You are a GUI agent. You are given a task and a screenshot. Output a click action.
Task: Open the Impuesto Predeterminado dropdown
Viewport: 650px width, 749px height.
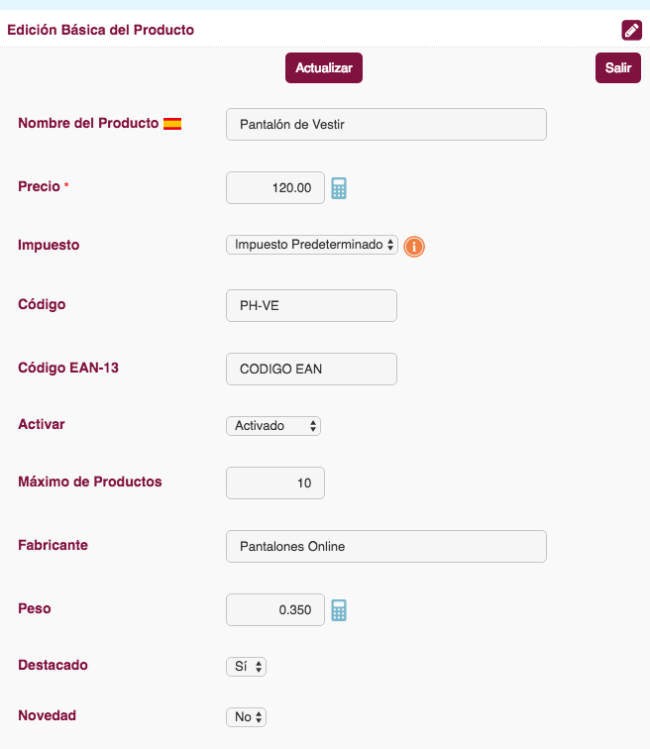[x=312, y=245]
